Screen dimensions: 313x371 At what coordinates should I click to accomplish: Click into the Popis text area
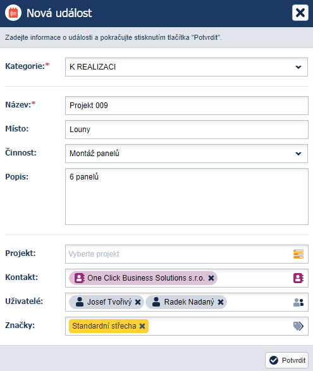click(x=187, y=197)
